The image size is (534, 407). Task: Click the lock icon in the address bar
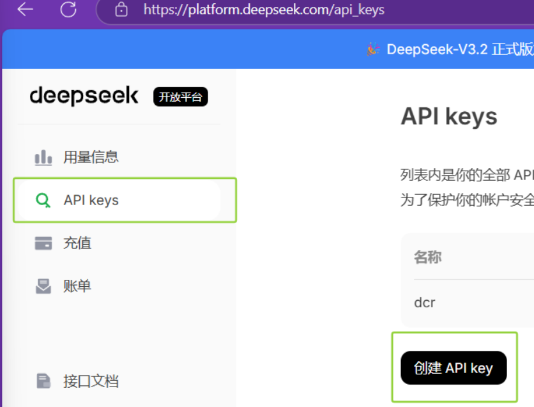coord(121,10)
